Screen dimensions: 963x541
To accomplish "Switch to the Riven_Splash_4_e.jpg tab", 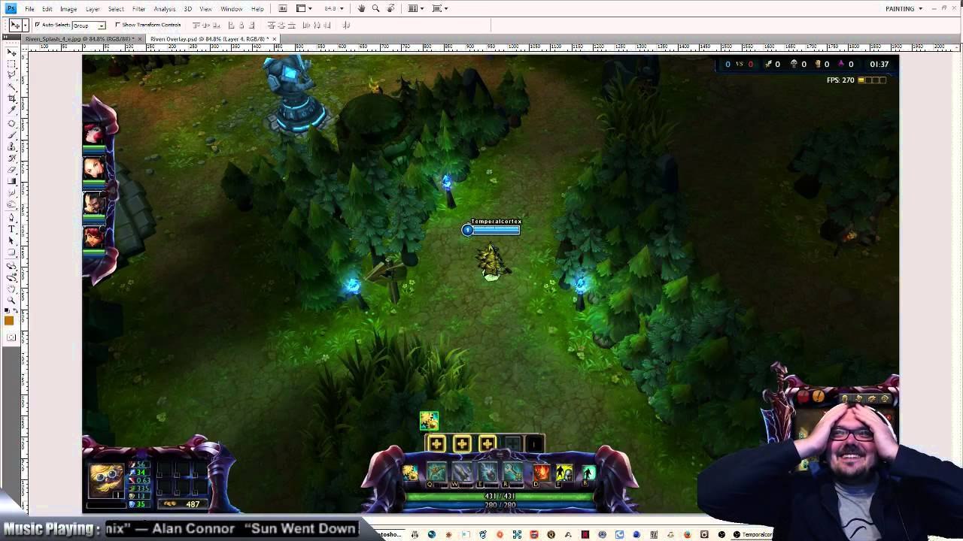I will coord(79,38).
